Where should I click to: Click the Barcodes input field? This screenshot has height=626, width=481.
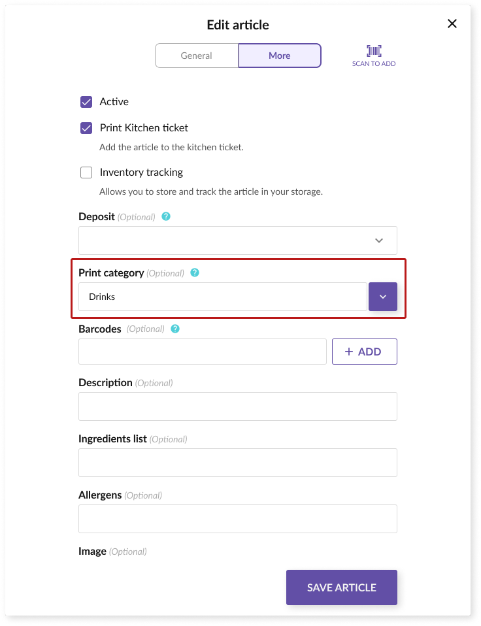(x=203, y=352)
